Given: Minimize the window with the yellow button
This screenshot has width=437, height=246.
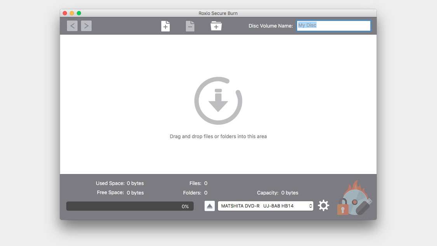Looking at the screenshot, I should pos(72,13).
